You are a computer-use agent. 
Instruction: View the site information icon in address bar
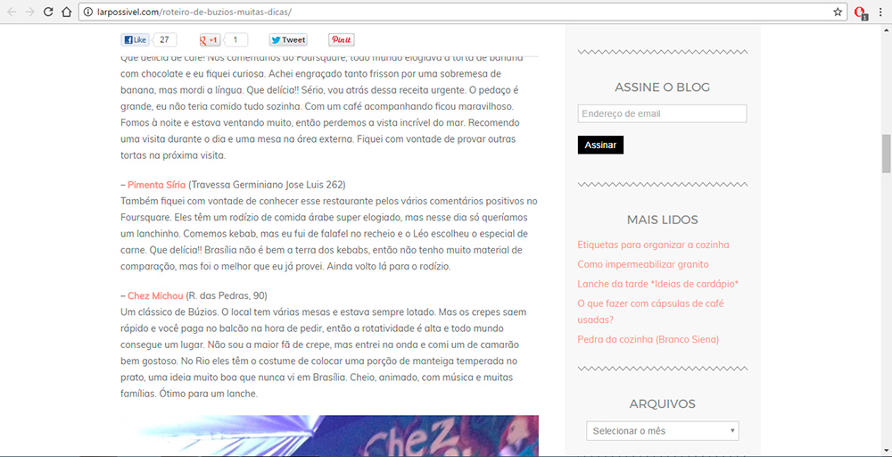[87, 12]
